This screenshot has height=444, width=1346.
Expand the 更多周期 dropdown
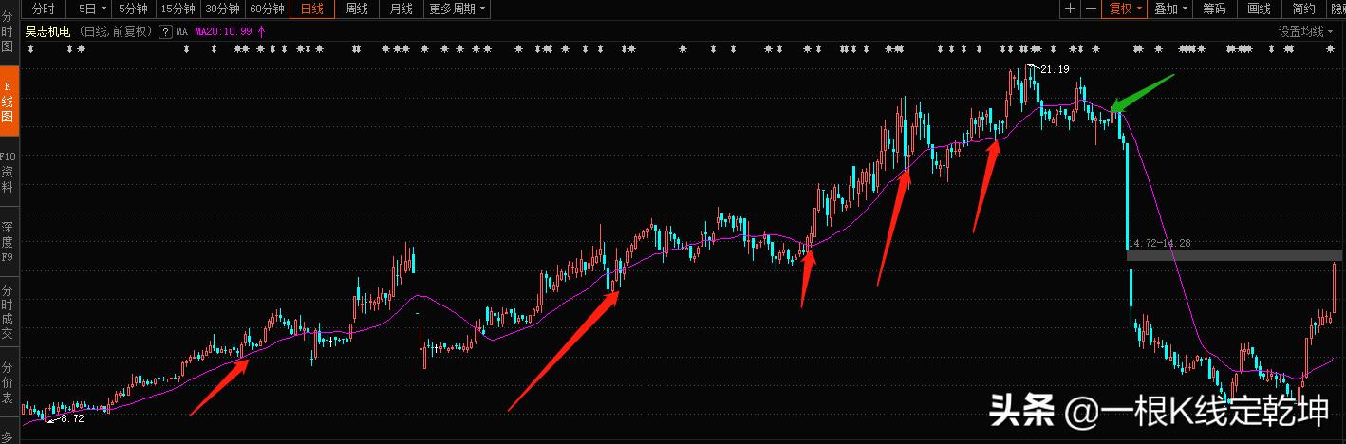[x=457, y=9]
